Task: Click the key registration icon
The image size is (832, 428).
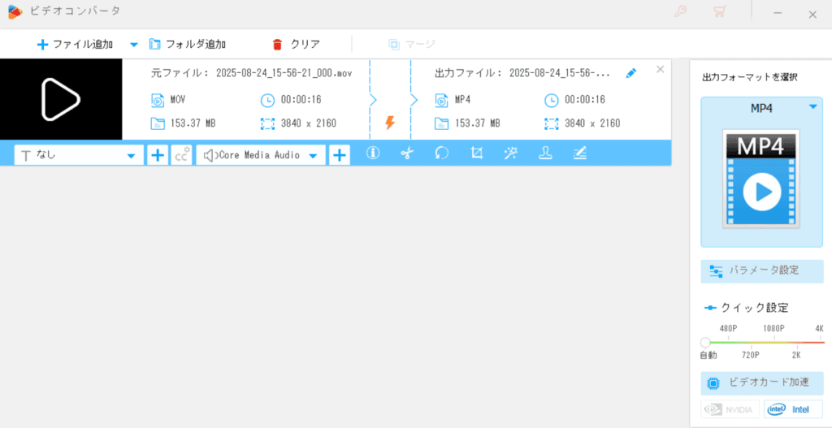Action: pos(680,11)
